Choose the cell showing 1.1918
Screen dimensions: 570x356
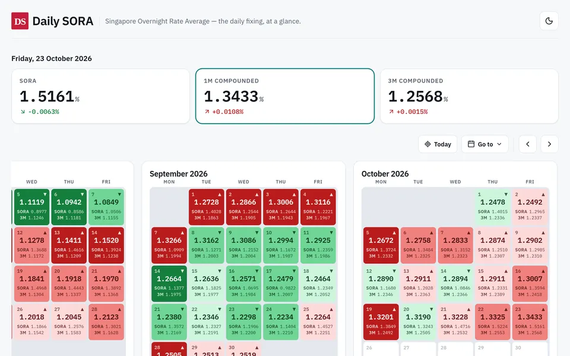pos(69,284)
